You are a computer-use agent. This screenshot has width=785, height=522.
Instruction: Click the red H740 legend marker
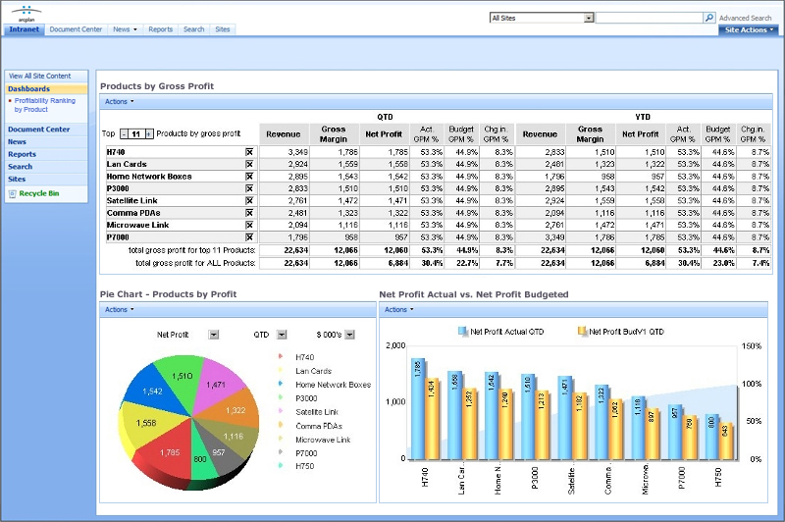282,357
